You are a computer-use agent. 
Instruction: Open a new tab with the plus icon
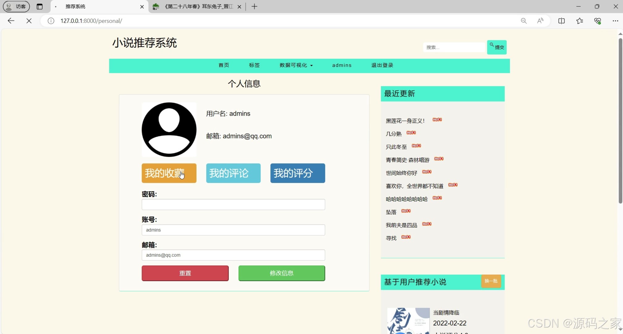tap(254, 6)
